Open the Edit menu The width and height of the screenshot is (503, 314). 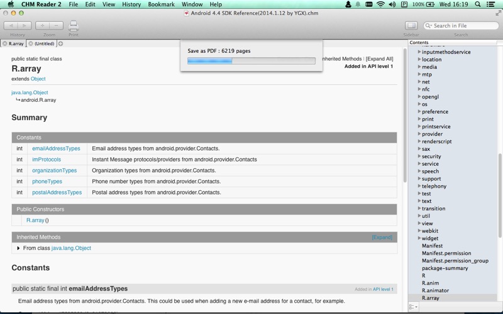[90, 4]
